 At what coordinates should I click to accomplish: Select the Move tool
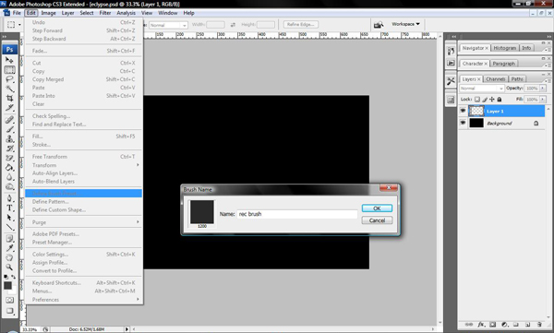pos(9,60)
